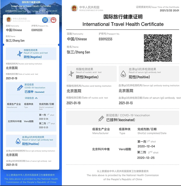The image size is (181, 186).
Task: Click the gray 阳性(Positive) IgG panel on right
Action: pos(149,74)
